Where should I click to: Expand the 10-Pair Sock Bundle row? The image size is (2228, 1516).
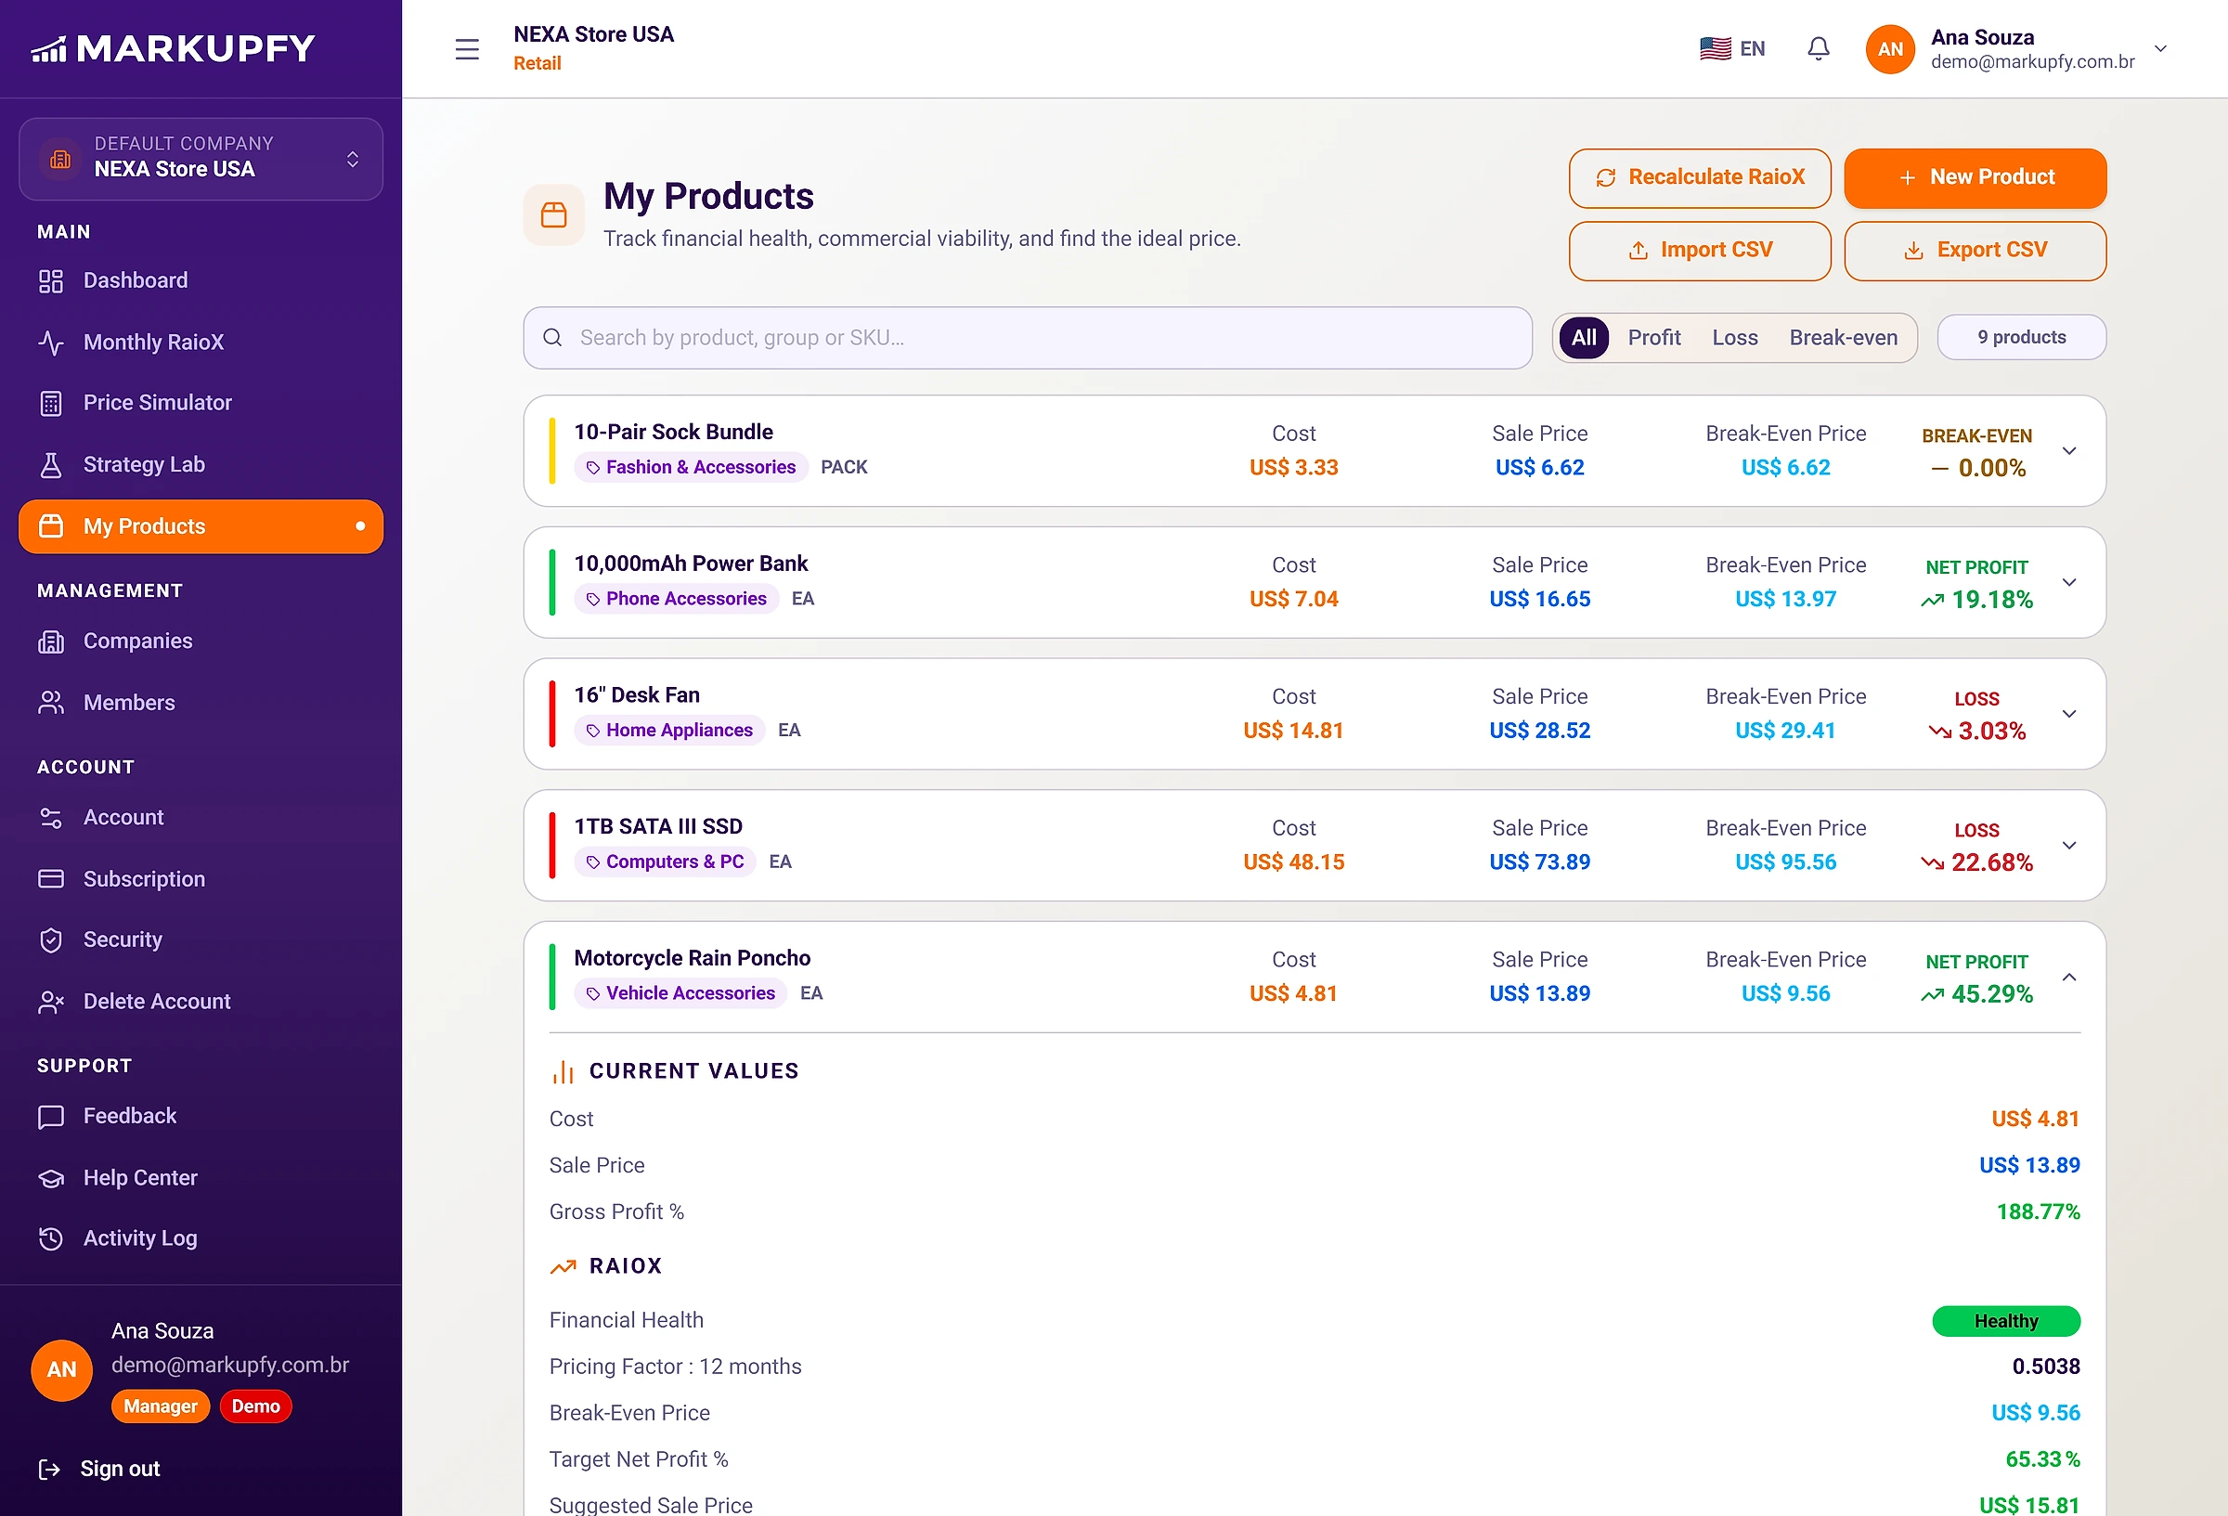click(x=2069, y=451)
